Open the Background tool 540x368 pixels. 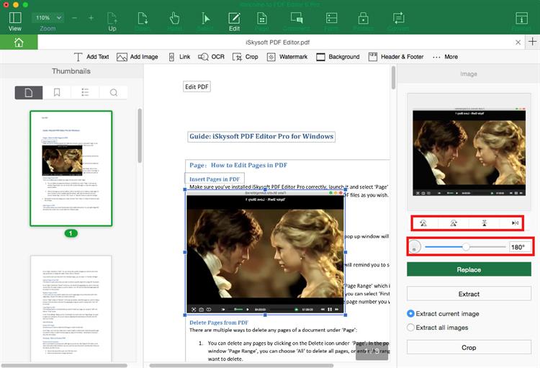(x=338, y=57)
